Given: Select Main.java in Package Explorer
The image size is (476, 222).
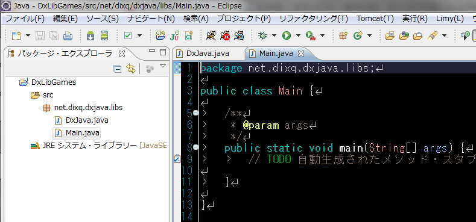Looking at the screenshot, I should (x=83, y=132).
